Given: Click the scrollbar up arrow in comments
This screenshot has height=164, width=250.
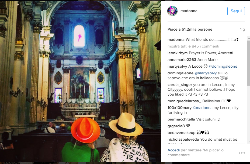Looking at the screenshot, I should coord(249,38).
